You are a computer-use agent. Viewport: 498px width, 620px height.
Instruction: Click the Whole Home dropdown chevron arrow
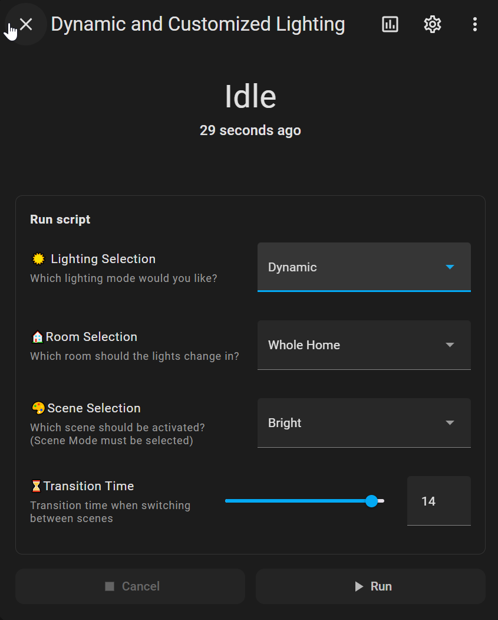(x=450, y=345)
